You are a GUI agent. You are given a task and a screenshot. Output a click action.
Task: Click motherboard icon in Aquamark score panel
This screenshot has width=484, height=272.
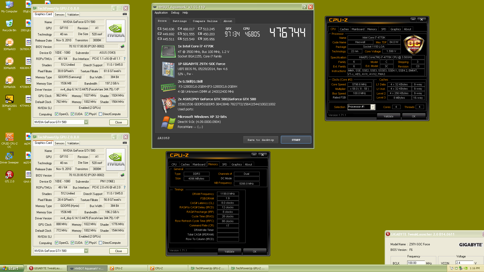coord(168,69)
